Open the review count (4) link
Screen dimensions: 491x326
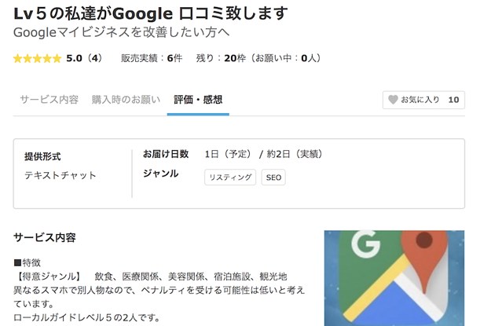[94, 58]
